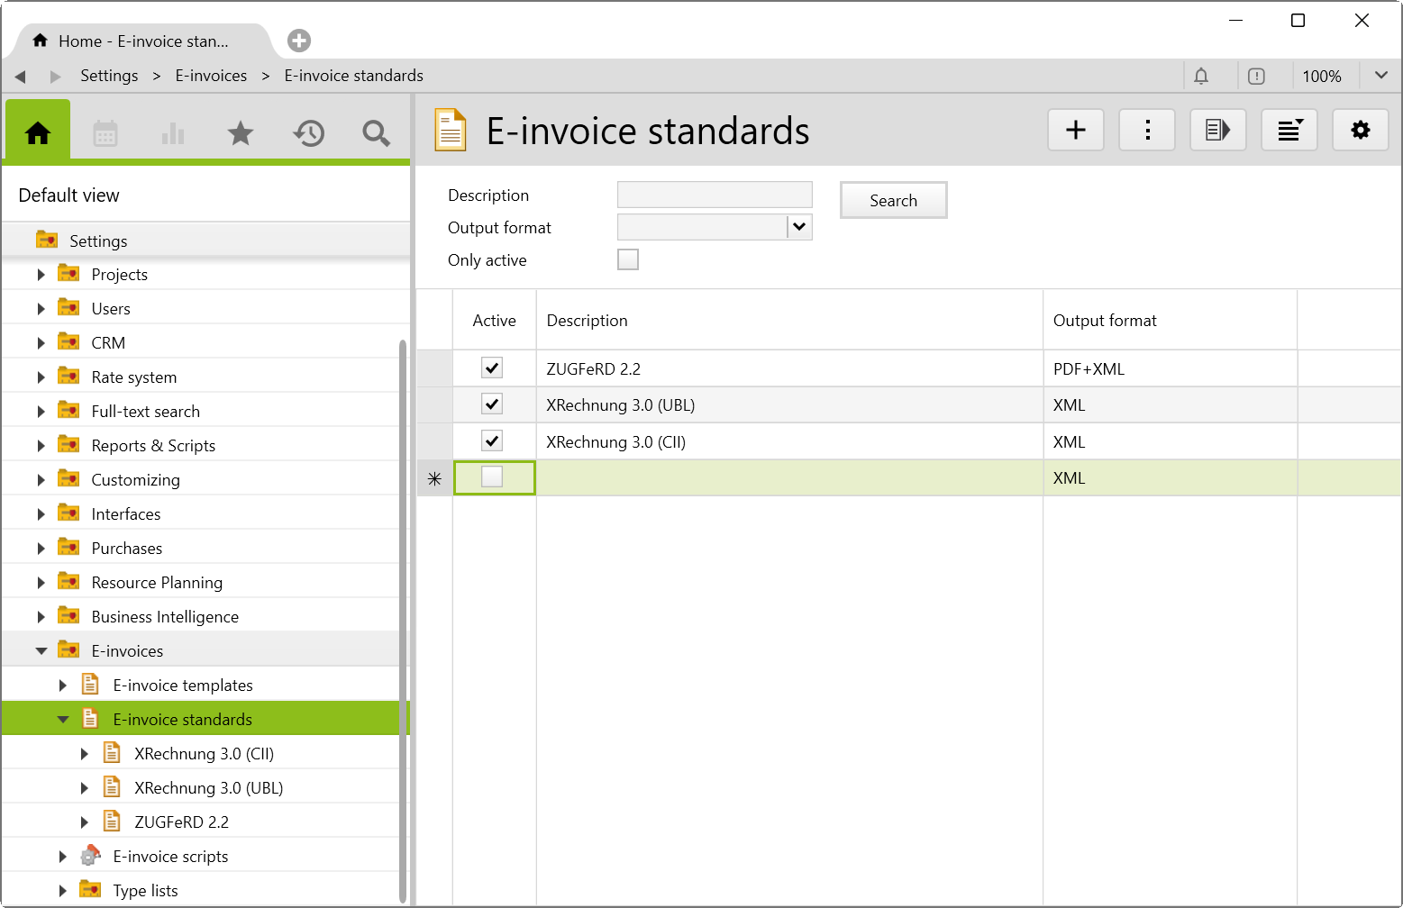Toggle the Only active checkbox
1403x908 pixels.
tap(628, 260)
